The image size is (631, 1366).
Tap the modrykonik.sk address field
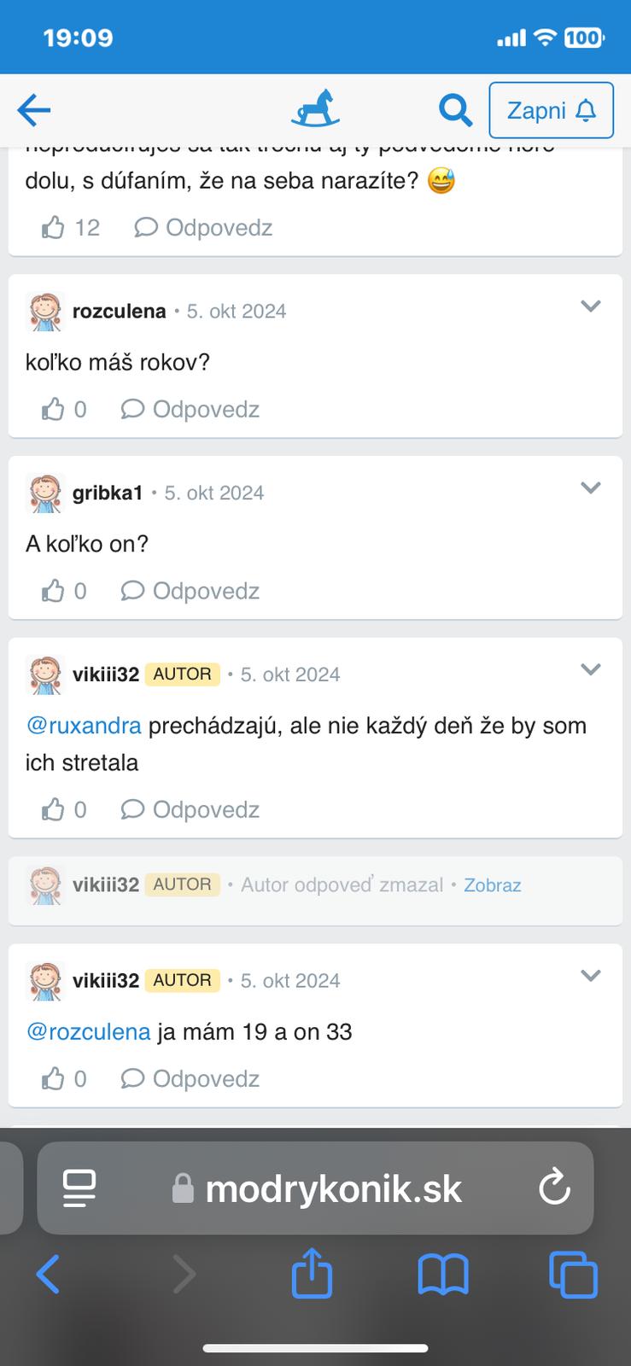(315, 1188)
